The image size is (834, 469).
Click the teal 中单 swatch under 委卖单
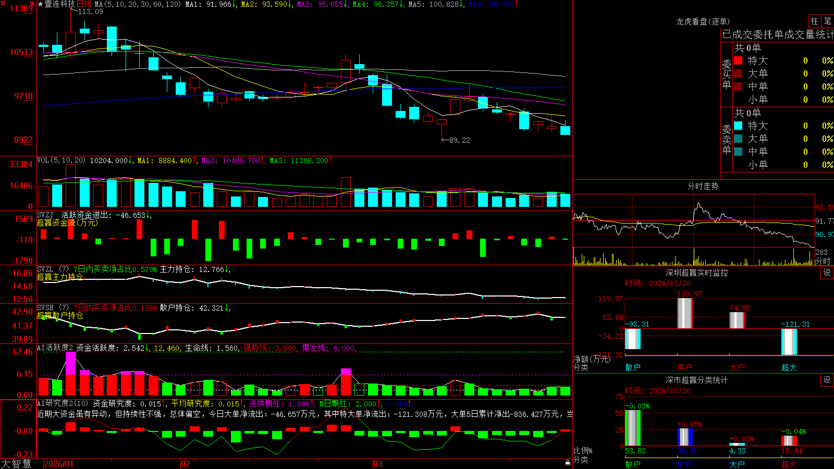(738, 152)
